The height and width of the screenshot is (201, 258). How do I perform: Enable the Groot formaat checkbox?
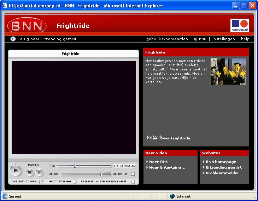click(75, 182)
